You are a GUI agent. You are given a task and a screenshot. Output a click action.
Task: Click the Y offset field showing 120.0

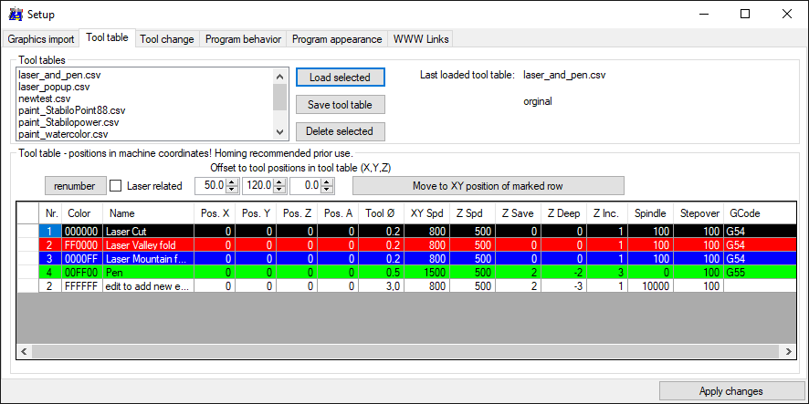[x=258, y=186]
